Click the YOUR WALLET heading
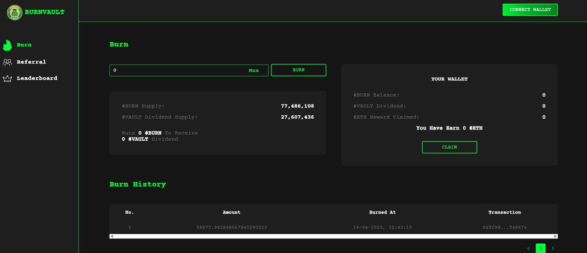This screenshot has height=253, width=587. (x=449, y=79)
